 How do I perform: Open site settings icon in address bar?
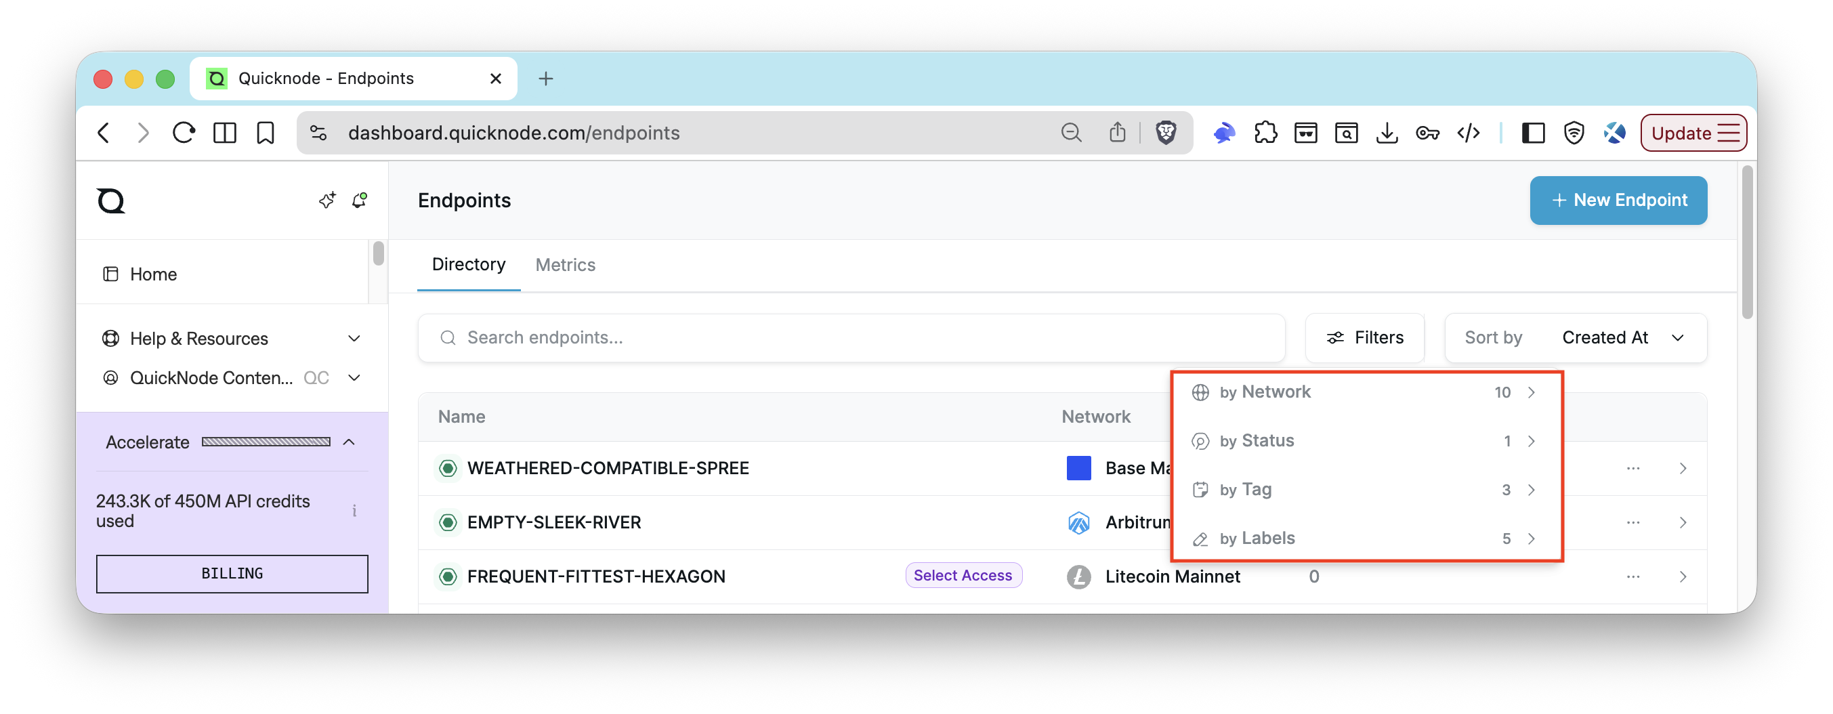point(319,132)
